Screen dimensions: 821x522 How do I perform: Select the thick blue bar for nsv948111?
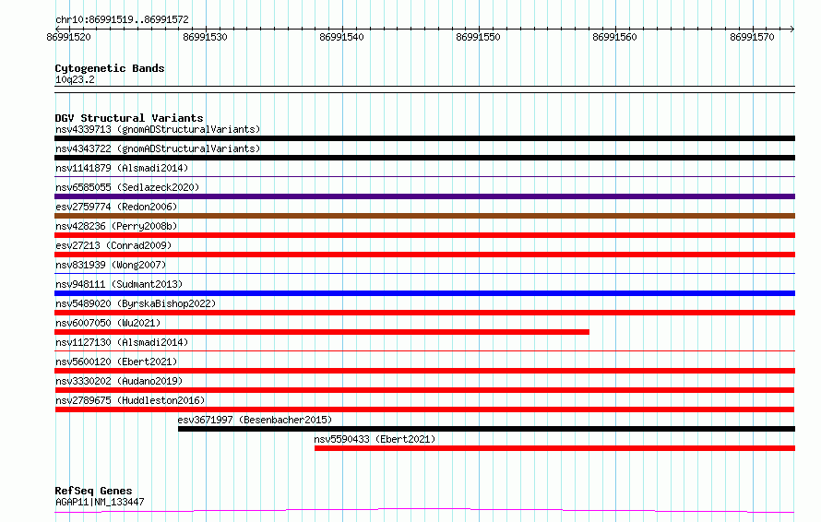point(424,293)
